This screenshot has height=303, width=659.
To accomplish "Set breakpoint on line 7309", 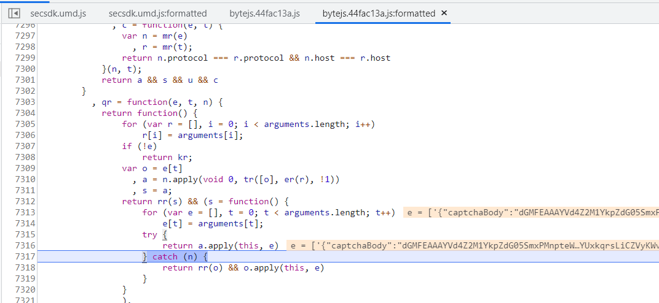I will (25, 169).
